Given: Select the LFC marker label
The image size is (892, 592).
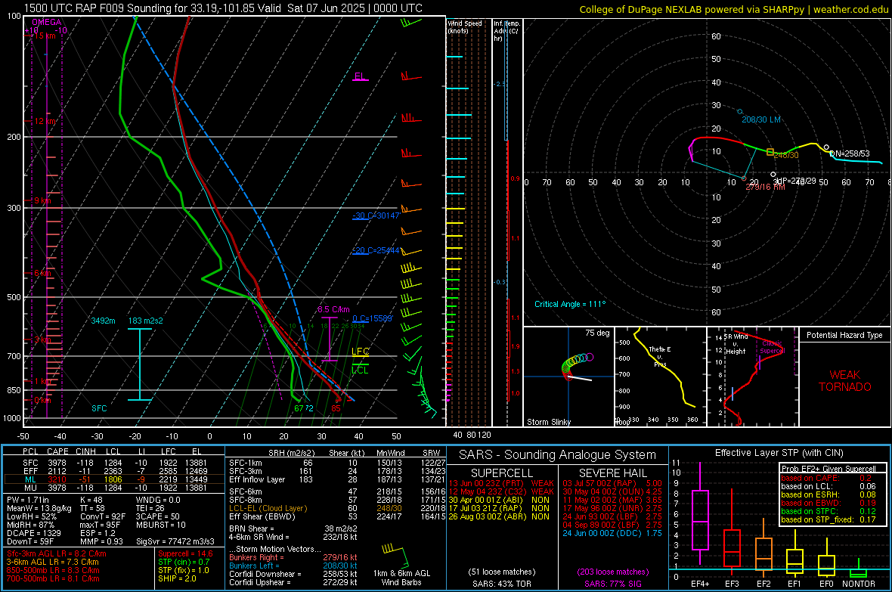Looking at the screenshot, I should tap(360, 352).
